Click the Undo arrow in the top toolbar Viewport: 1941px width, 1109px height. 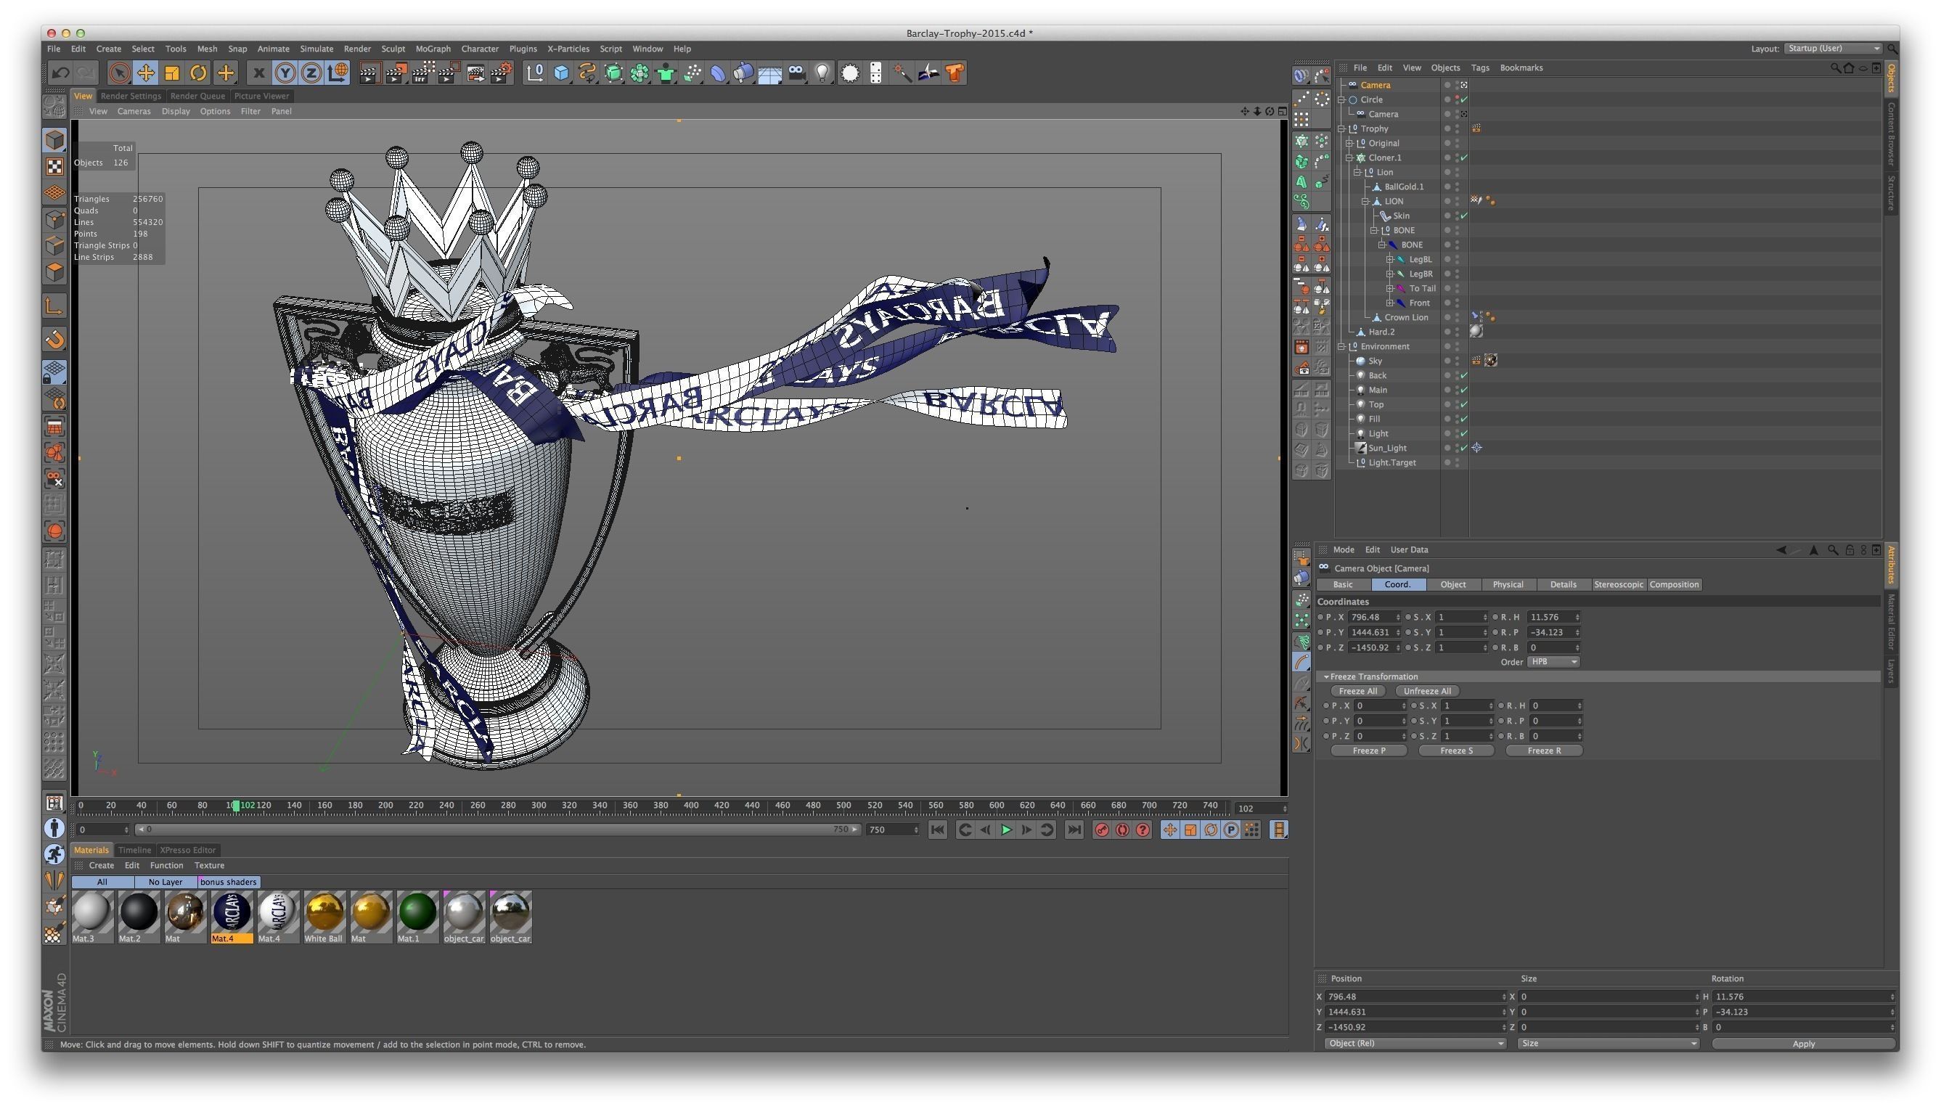60,73
